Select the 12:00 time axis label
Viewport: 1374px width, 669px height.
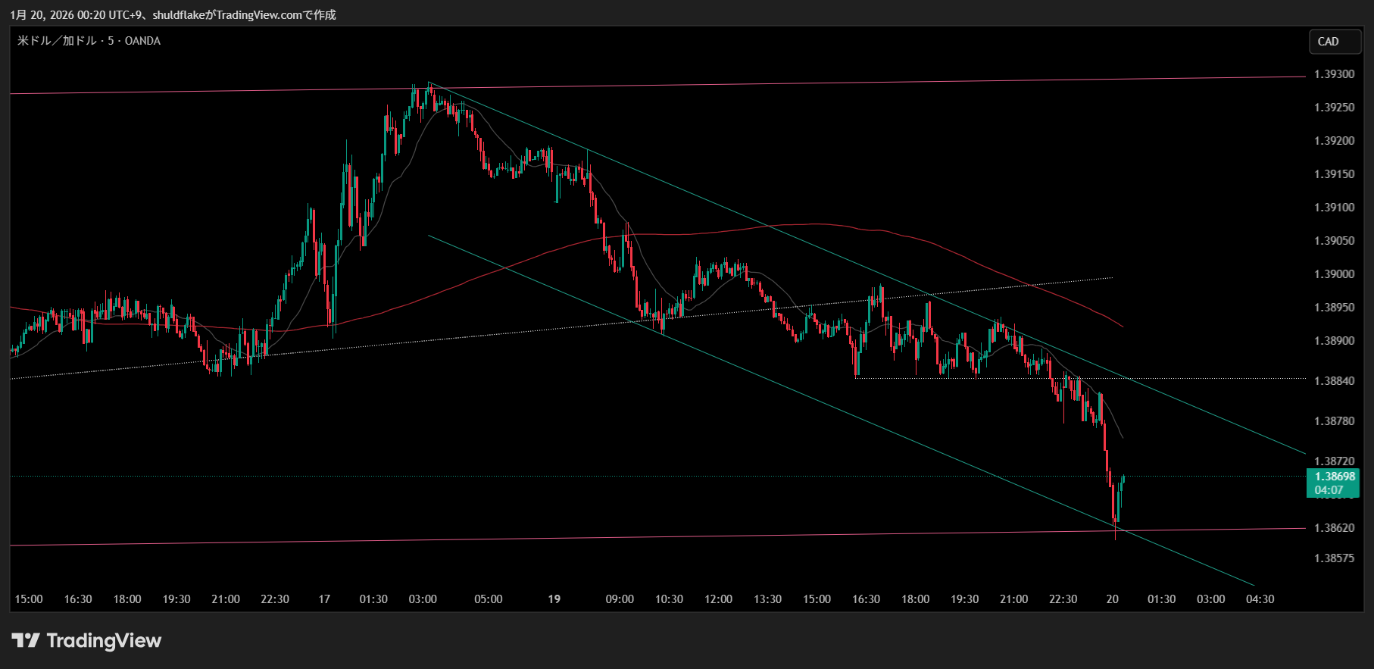[718, 599]
